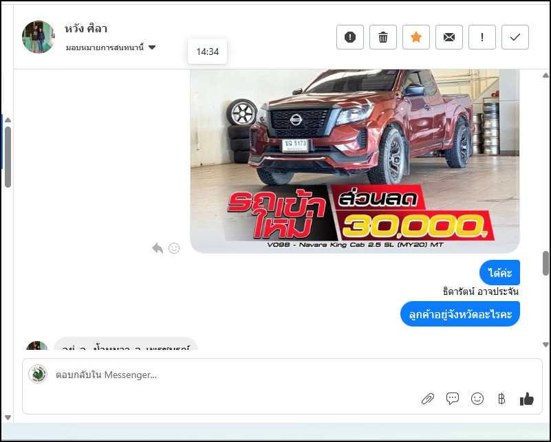551x442 pixels.
Task: Click left panel scroll down arrow
Action: (8, 417)
